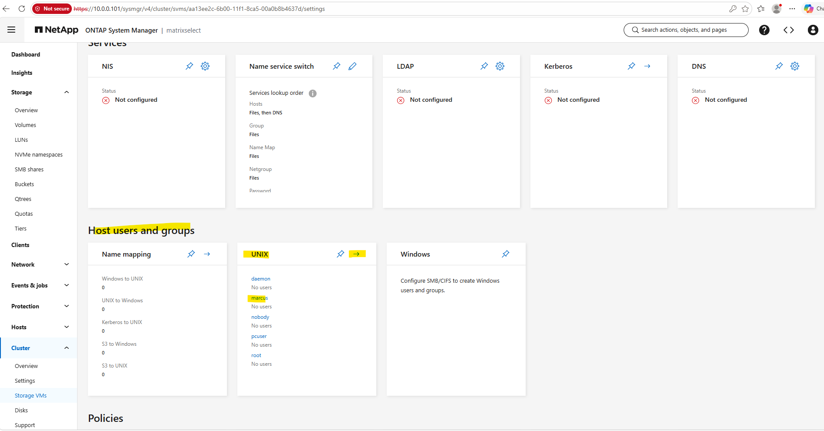Open UNIX users and groups arrow
Viewport: 824px width, 431px height.
pos(356,254)
